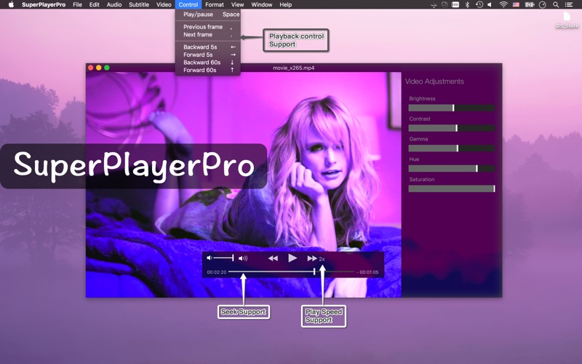Minimize the movie window with yellow button
Viewport: 582px width, 364px height.
coord(99,68)
